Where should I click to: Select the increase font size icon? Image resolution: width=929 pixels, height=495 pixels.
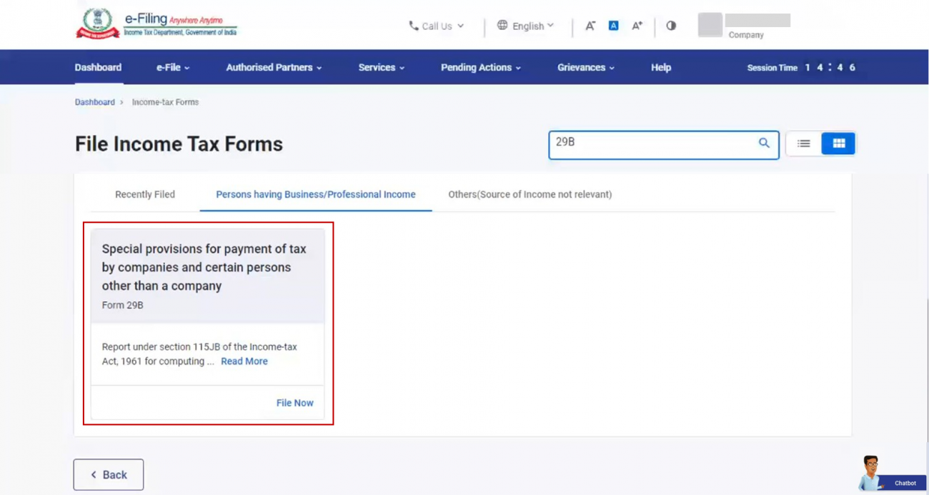[636, 25]
